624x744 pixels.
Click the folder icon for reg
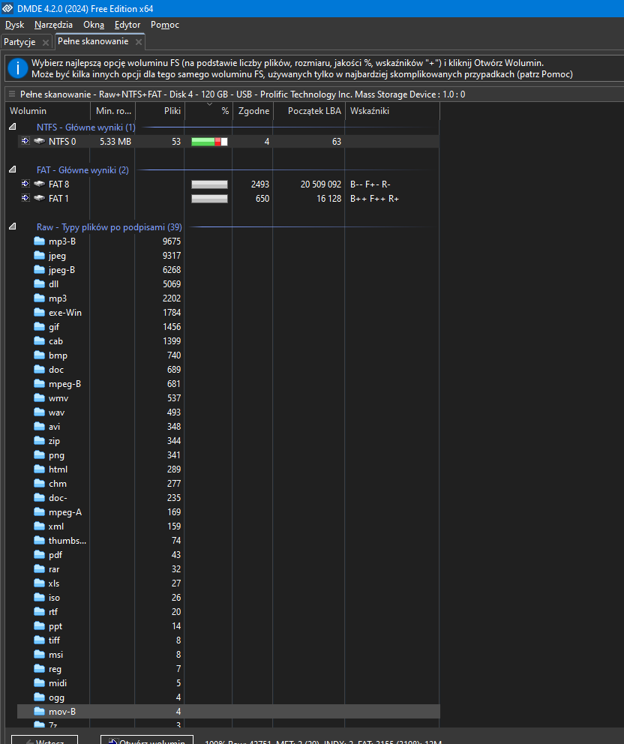coord(40,668)
